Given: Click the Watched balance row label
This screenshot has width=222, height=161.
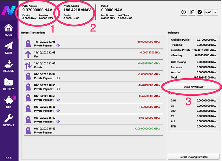Looking at the screenshot, I should coord(176,72).
